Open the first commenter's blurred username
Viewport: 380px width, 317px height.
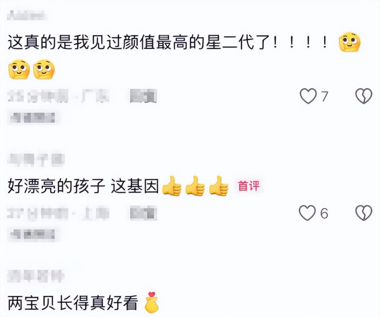pos(27,15)
